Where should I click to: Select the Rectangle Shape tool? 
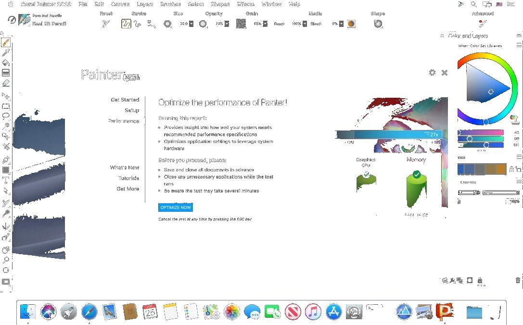[6, 170]
